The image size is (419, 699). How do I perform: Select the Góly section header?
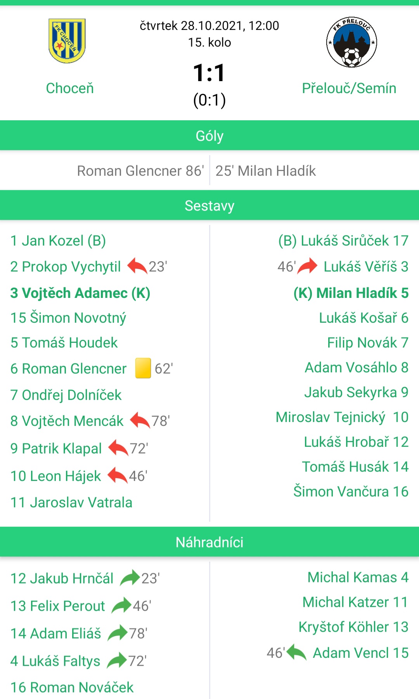click(209, 135)
